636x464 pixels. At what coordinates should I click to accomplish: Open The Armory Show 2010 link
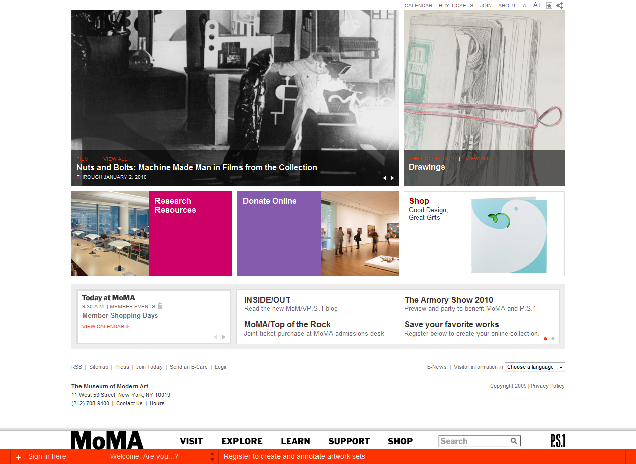click(449, 300)
